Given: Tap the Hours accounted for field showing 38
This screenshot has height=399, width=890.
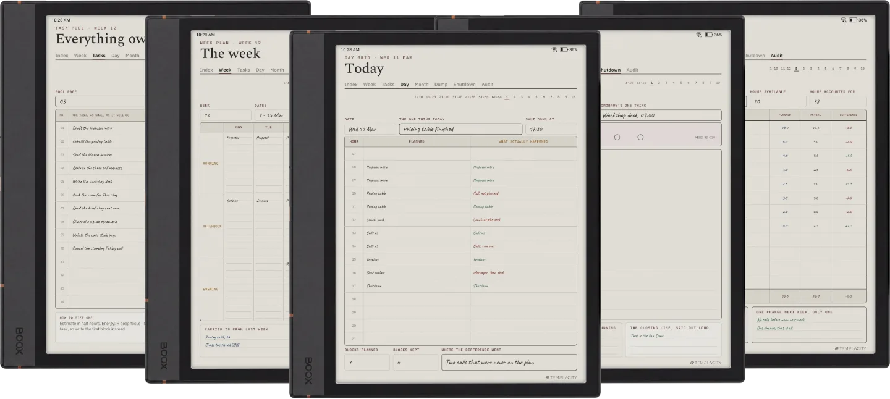Looking at the screenshot, I should pyautogui.click(x=837, y=101).
